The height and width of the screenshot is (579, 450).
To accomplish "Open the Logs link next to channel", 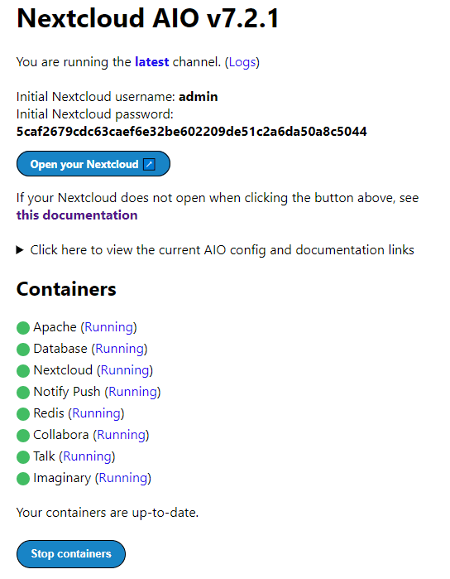I will click(x=242, y=62).
